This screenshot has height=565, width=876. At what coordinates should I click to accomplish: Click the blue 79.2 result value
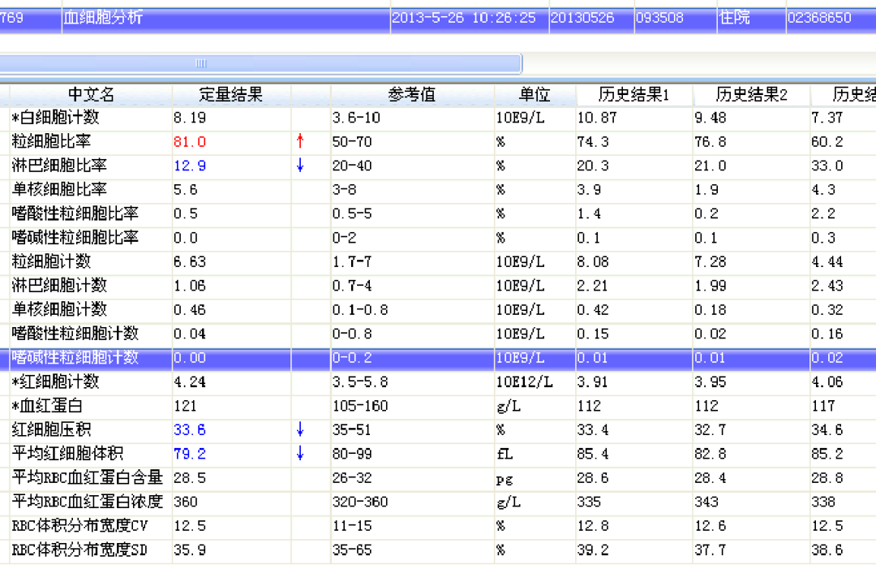click(190, 454)
